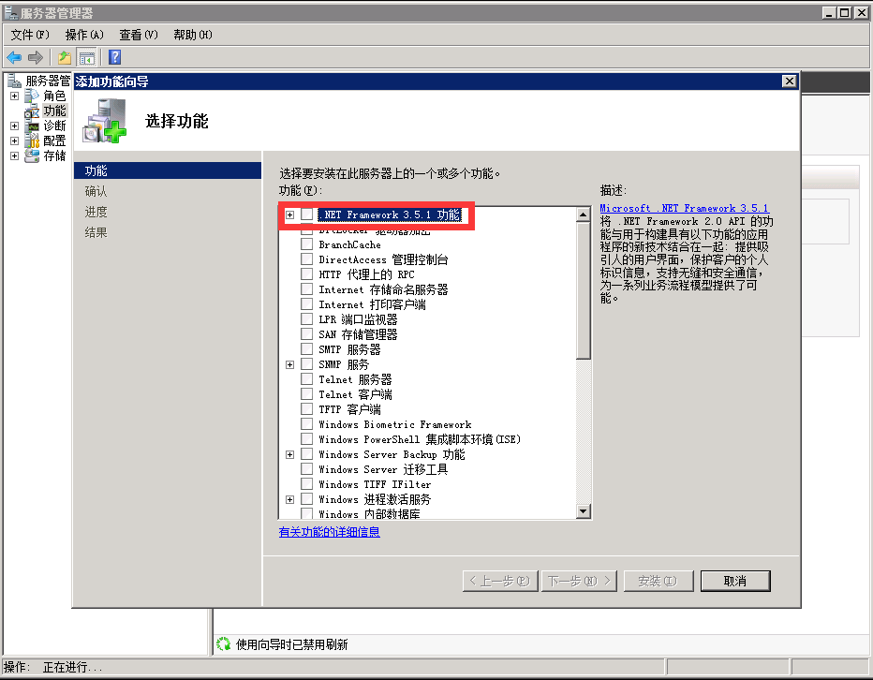Screen dimensions: 873x680
Task: Expand the SNMP 服务 feature node
Action: [x=289, y=364]
